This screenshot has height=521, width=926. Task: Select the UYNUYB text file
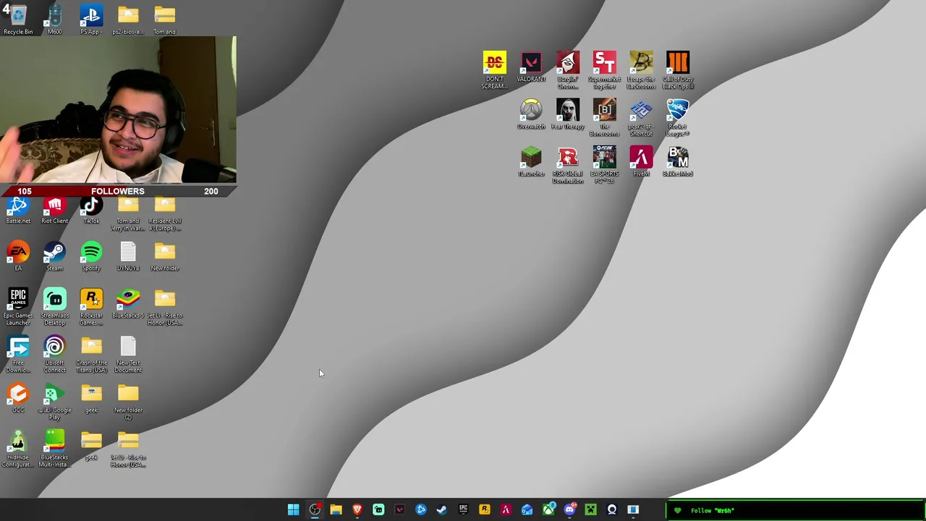[128, 256]
